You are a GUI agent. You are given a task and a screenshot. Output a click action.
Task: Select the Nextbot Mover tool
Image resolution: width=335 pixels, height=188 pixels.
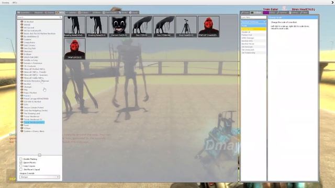253,44
